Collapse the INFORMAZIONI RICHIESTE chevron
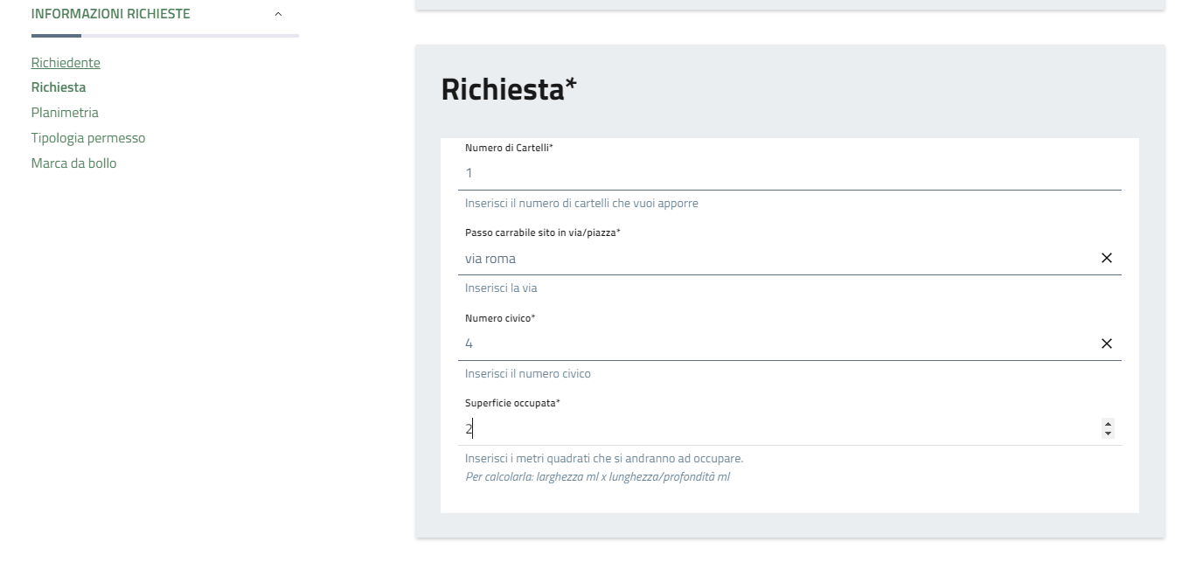 pyautogui.click(x=278, y=14)
